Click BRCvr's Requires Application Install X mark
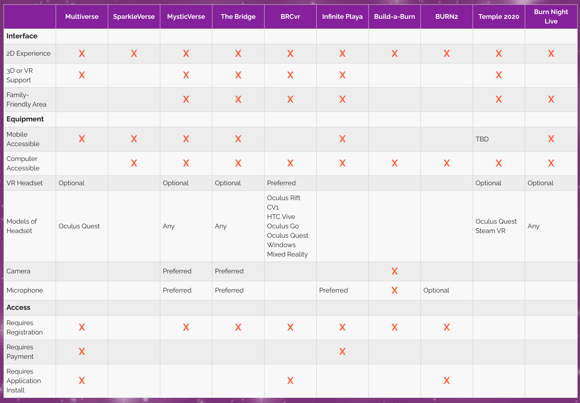The height and width of the screenshot is (403, 580). pos(290,381)
